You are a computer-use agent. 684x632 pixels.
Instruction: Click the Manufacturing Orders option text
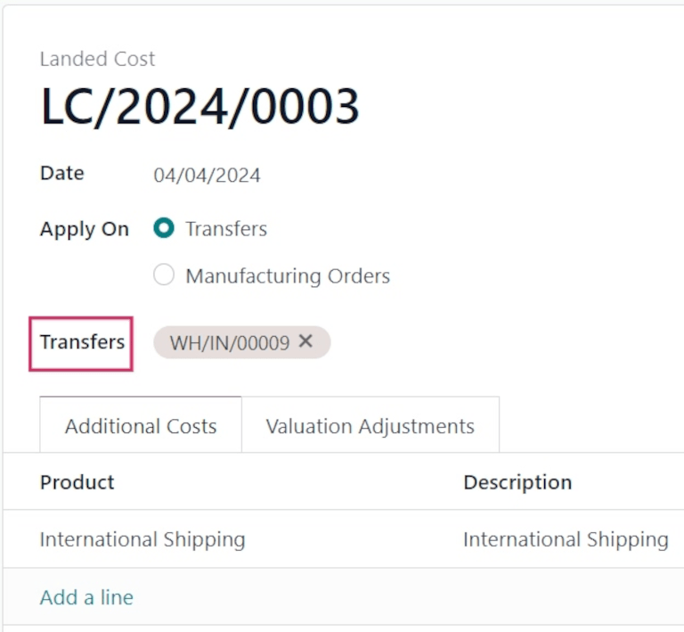pos(288,276)
